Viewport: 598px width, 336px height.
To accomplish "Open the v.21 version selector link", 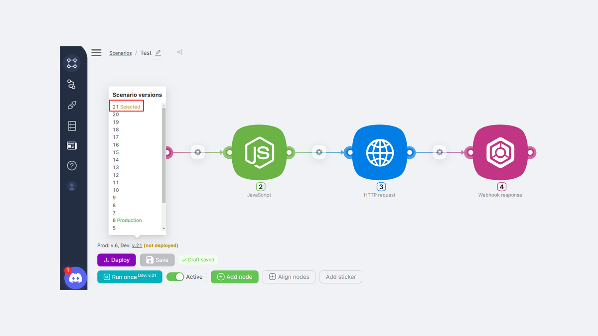I will point(137,245).
